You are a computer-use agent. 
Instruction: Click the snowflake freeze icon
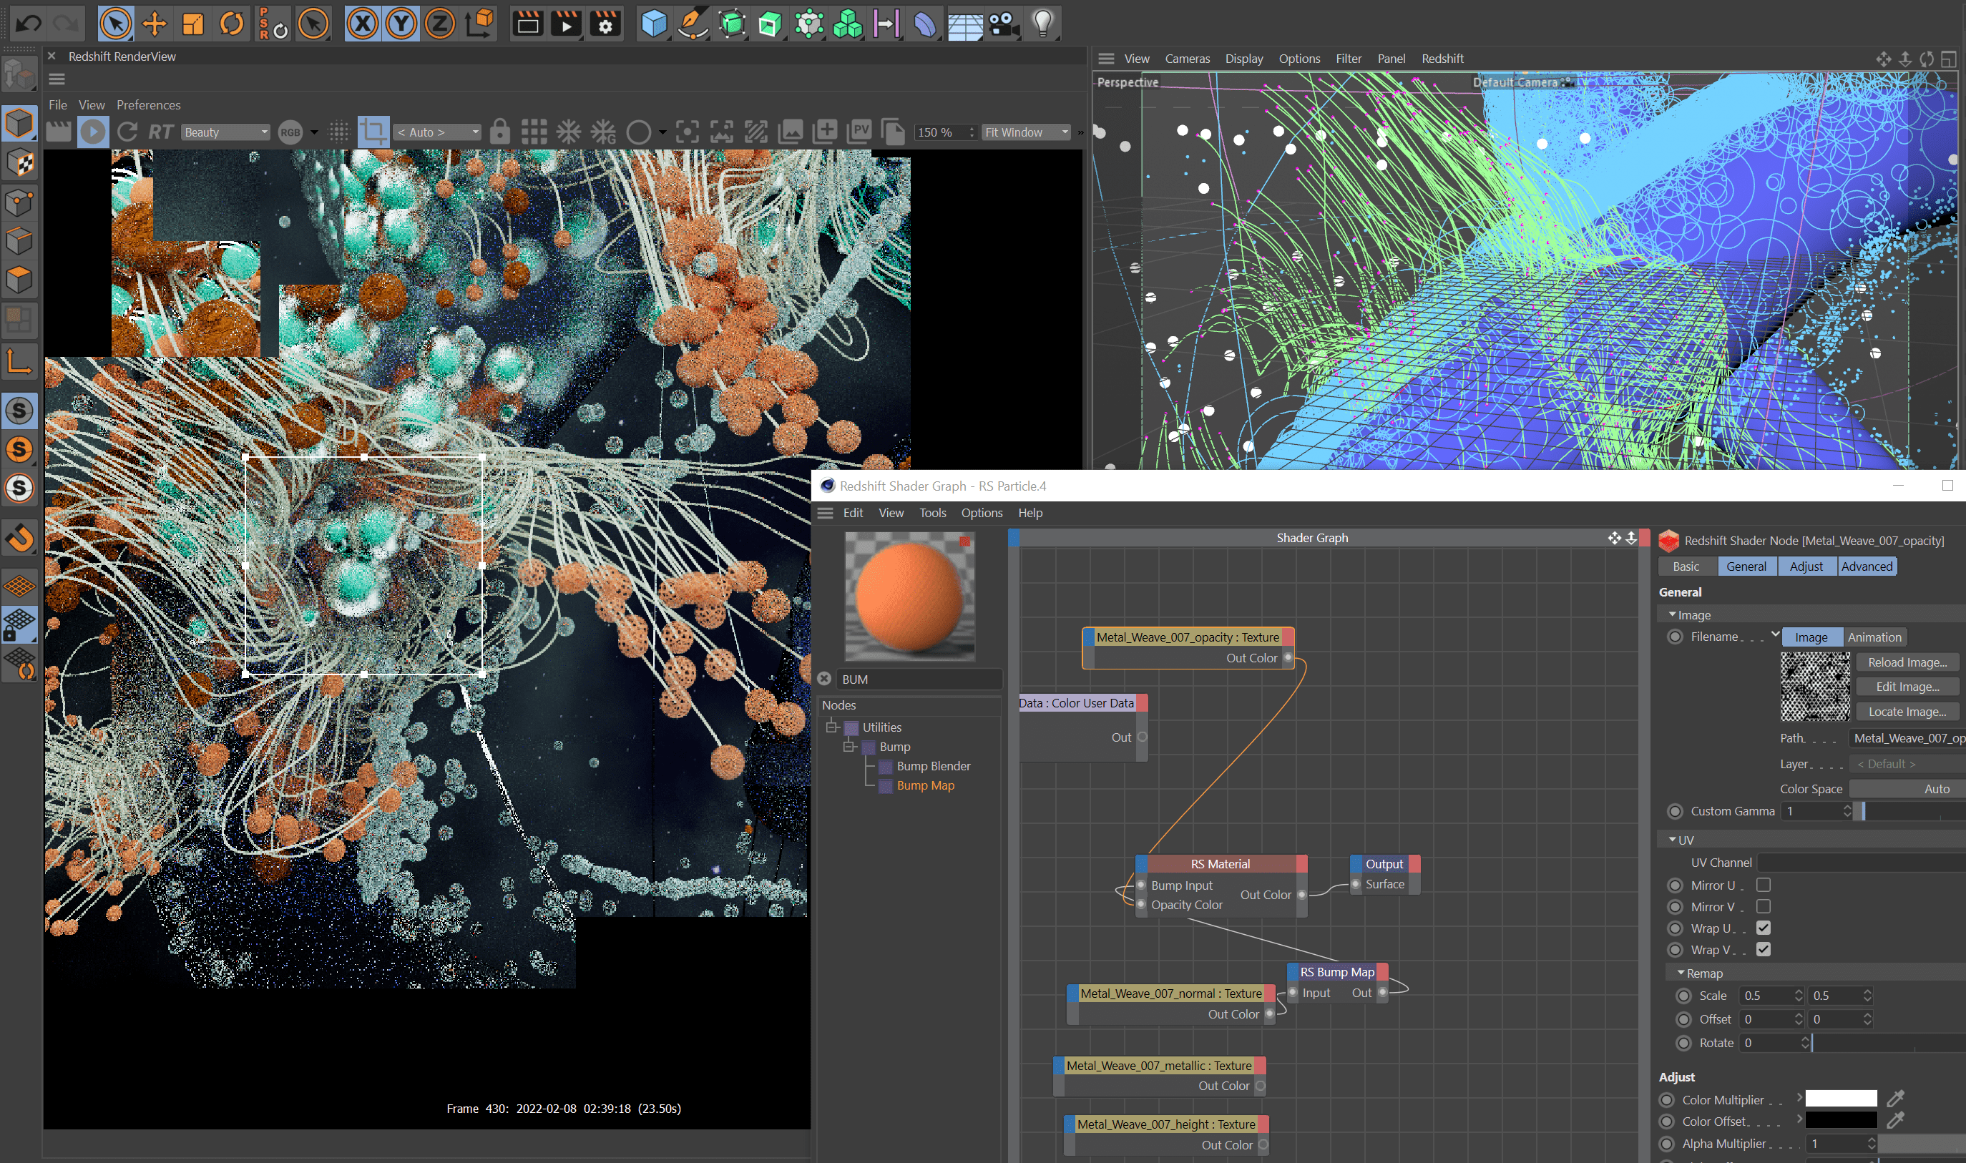tap(568, 132)
